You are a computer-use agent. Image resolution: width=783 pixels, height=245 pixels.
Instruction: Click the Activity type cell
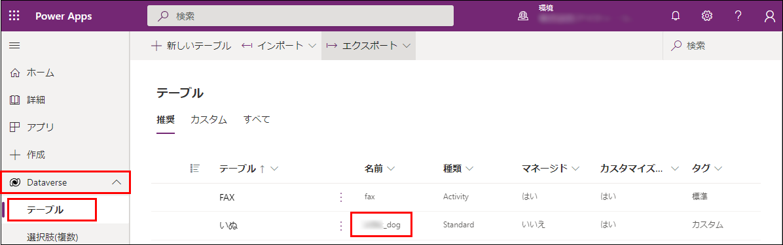pyautogui.click(x=456, y=197)
